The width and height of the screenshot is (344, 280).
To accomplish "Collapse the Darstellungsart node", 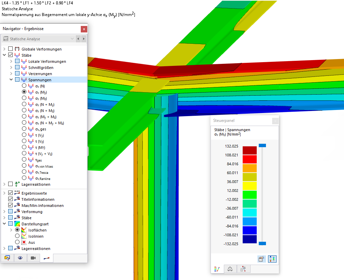I will (x=4, y=224).
